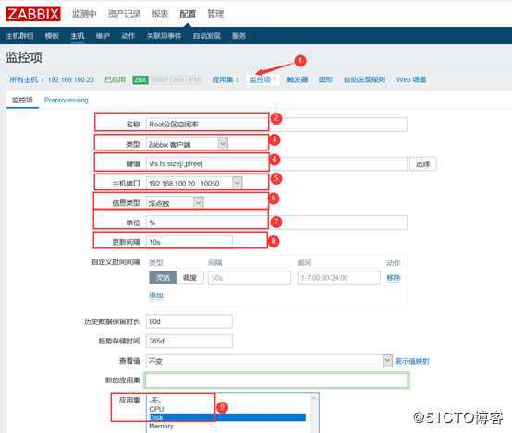The image size is (512, 433).
Task: Open the 图形 link
Action: click(325, 79)
